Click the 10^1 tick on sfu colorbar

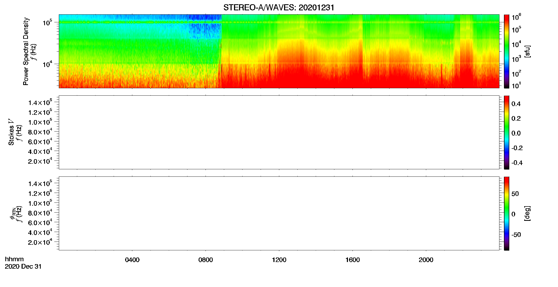pos(516,86)
